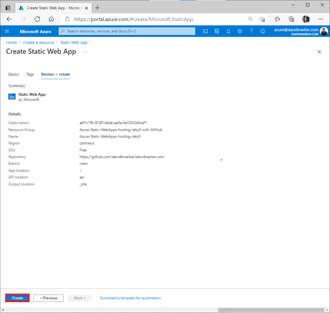This screenshot has width=330, height=313.
Task: Open the browser zoom control
Action: point(250,19)
